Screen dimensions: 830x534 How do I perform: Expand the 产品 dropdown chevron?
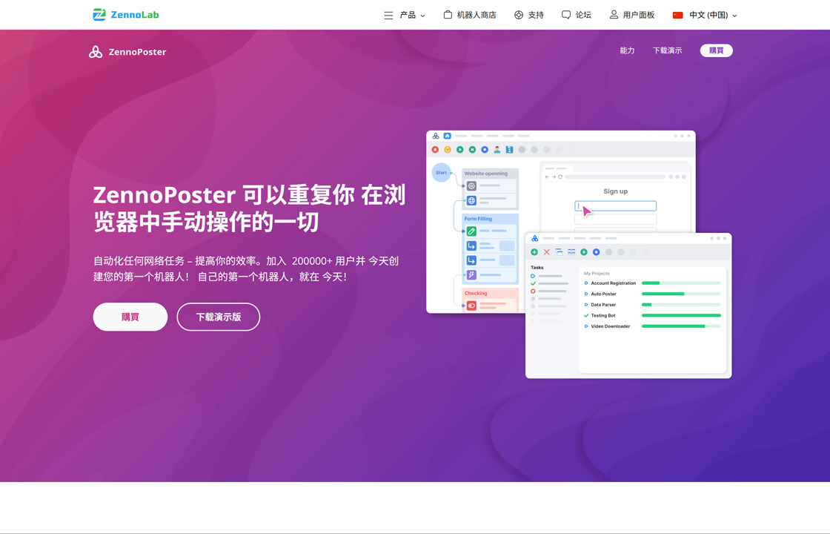click(x=423, y=16)
